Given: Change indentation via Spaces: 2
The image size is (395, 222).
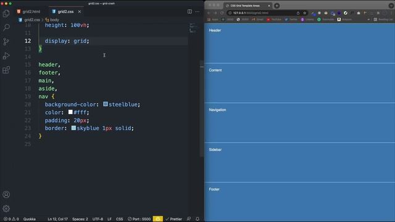Looking at the screenshot, I should point(80,219).
